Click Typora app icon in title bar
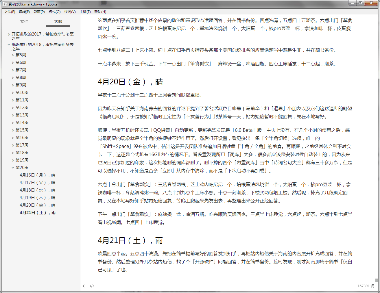This screenshot has width=380, height=293. pyautogui.click(x=5, y=4)
